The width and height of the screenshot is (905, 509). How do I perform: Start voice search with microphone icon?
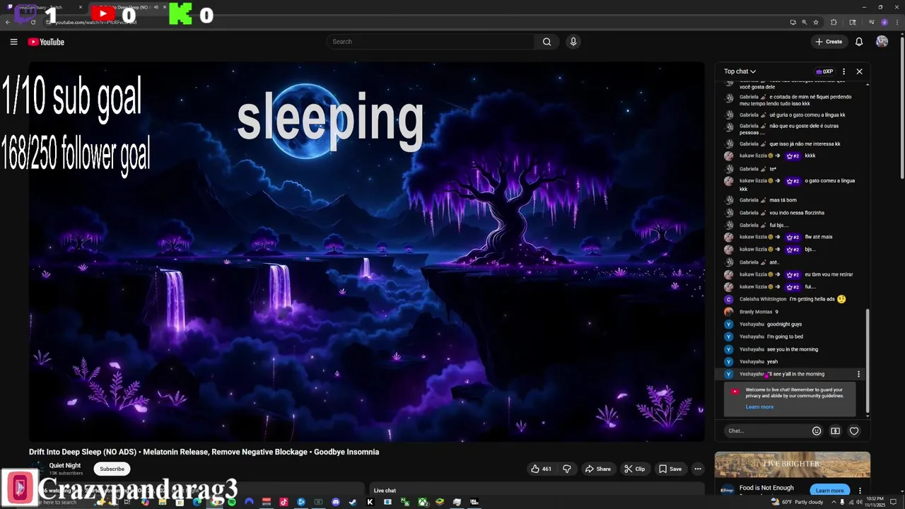(573, 42)
